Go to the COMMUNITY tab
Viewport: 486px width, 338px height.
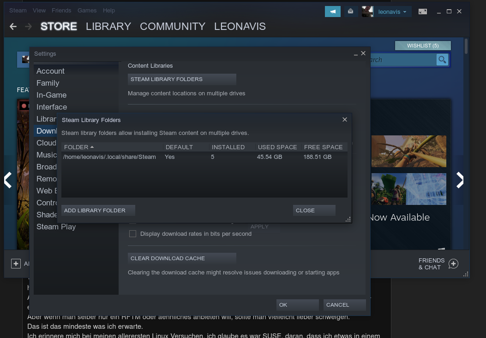pyautogui.click(x=173, y=27)
